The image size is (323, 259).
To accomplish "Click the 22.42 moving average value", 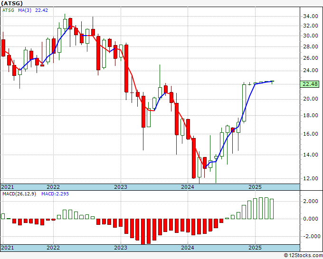I will 41,10.
